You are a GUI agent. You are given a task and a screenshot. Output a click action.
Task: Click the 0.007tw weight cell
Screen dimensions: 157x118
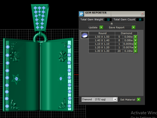click(x=128, y=48)
